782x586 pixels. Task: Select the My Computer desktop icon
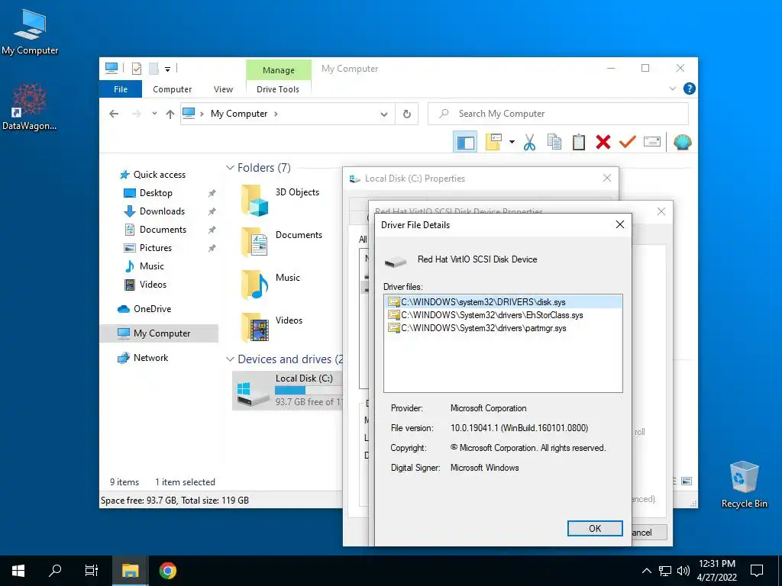click(x=30, y=31)
